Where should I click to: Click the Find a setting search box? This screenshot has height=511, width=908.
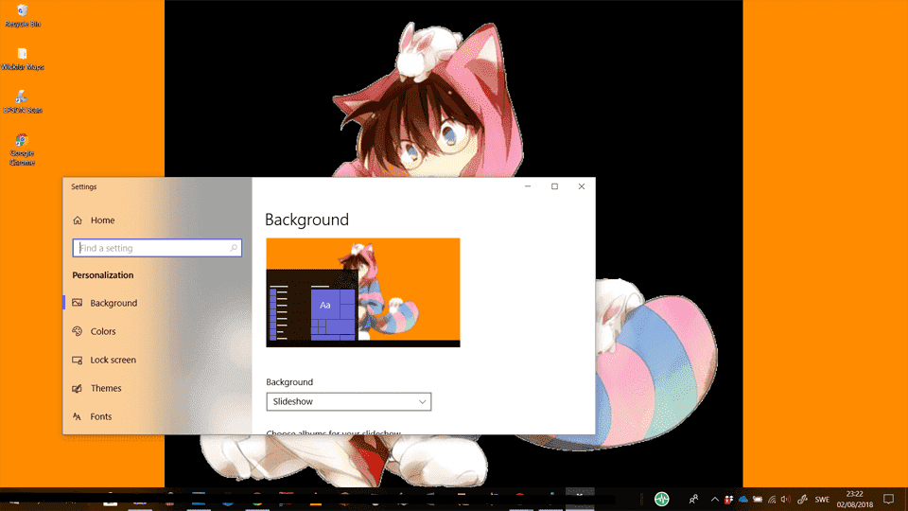click(x=157, y=248)
